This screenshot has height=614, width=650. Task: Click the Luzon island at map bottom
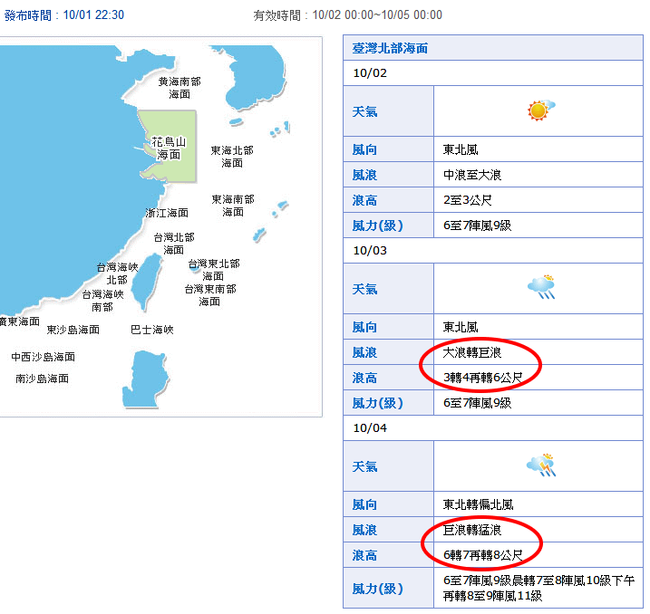click(x=145, y=379)
